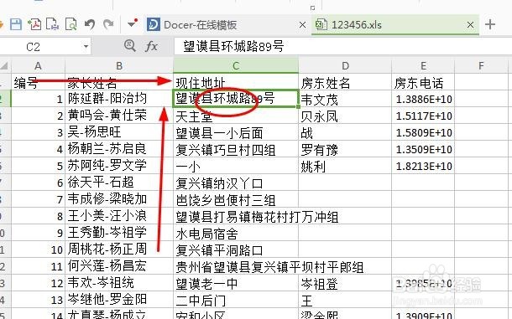Select column D header
This screenshot has height=319, width=512.
click(x=345, y=66)
